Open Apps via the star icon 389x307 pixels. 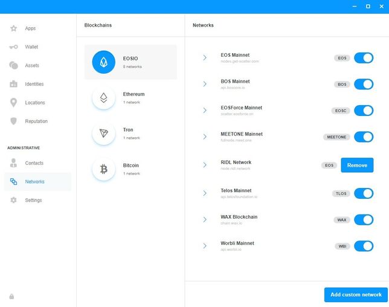click(x=13, y=28)
